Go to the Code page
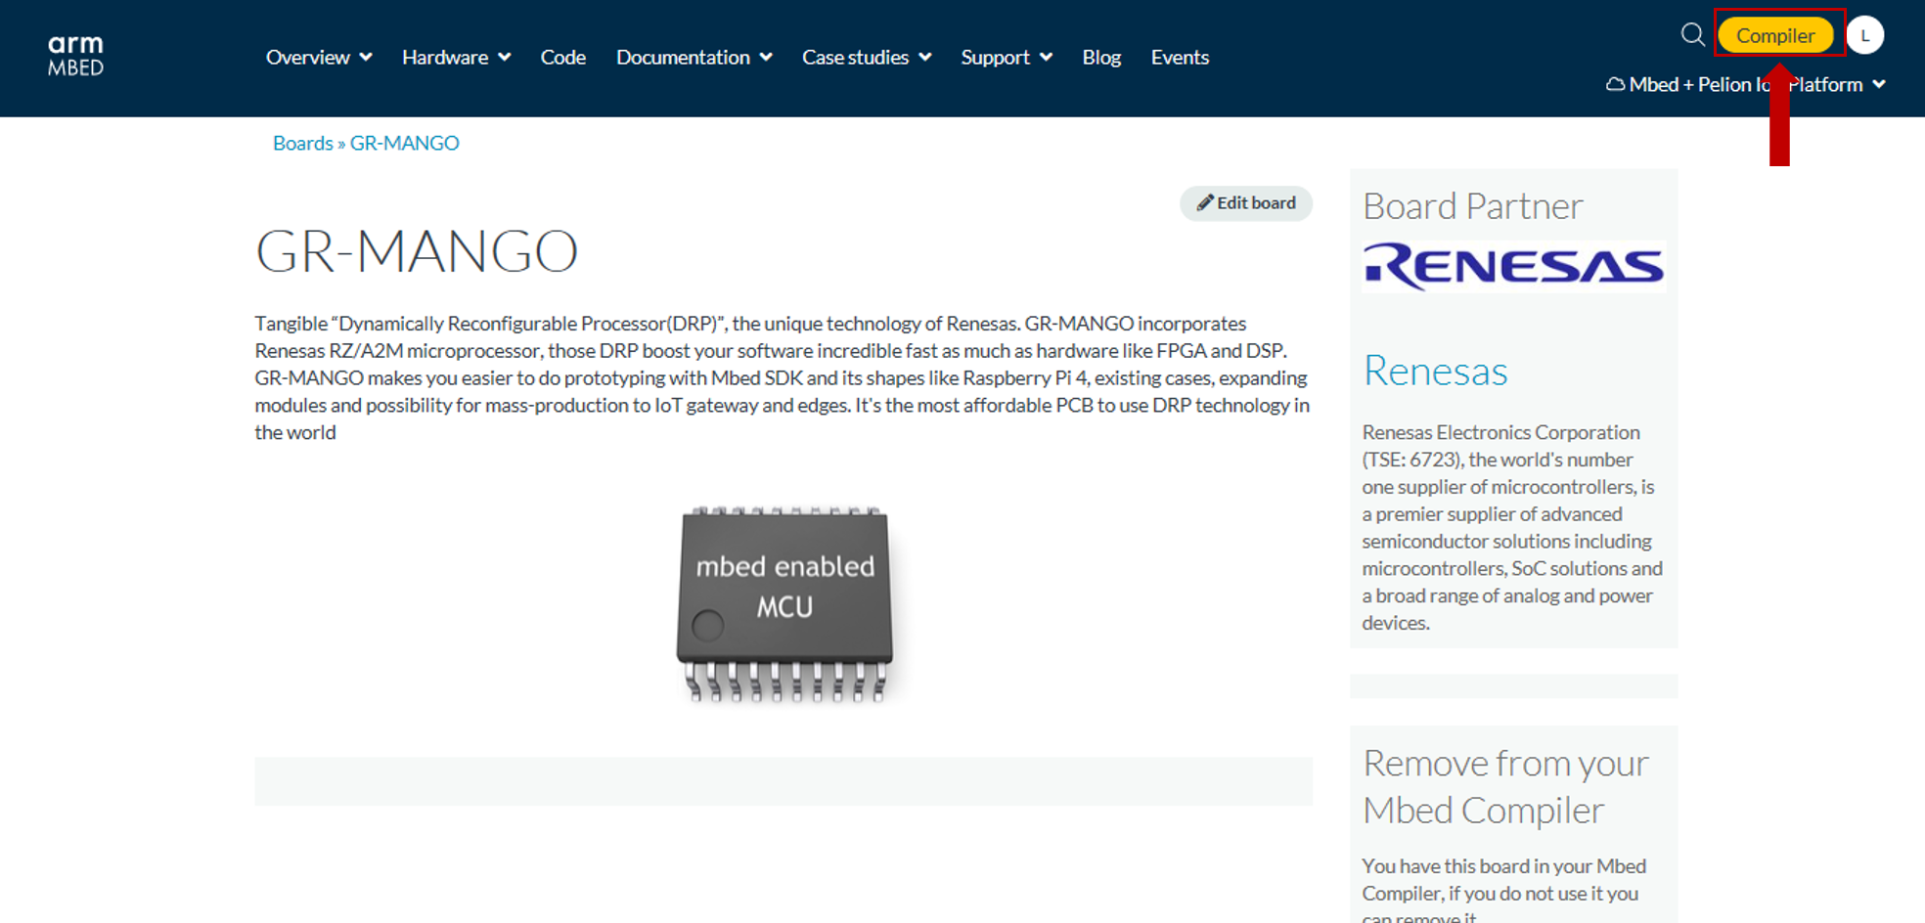 [x=562, y=58]
